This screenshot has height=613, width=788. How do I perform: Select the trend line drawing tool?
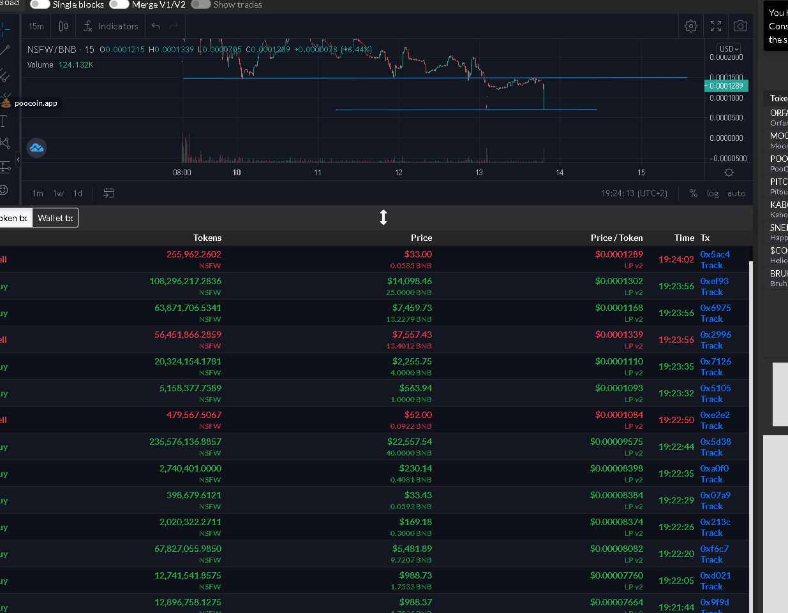pyautogui.click(x=5, y=50)
